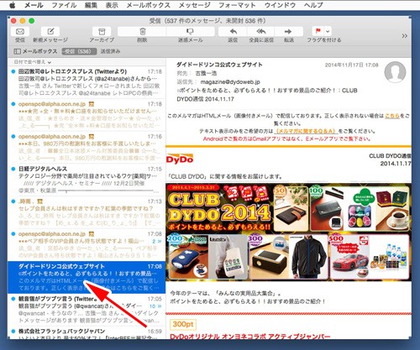Click the Get Mail envelope icon
420x350 pixels.
20,31
